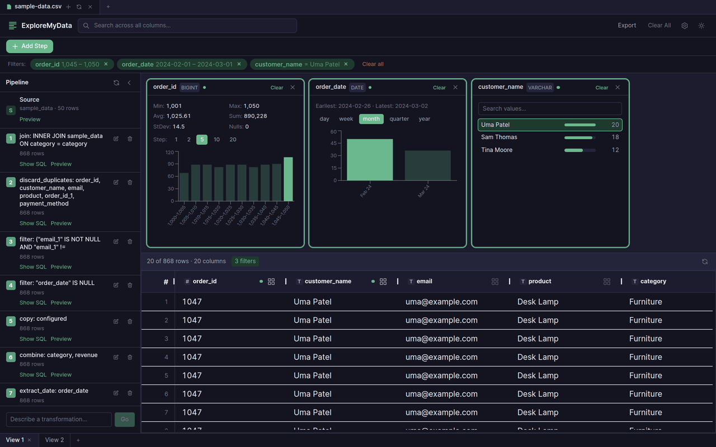
Task: Delete the discard_duplicates step via its trash icon
Action: 130,182
